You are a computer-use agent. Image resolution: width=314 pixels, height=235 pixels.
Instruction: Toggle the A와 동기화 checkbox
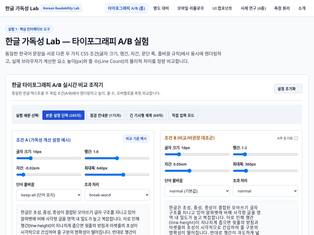click(x=296, y=138)
